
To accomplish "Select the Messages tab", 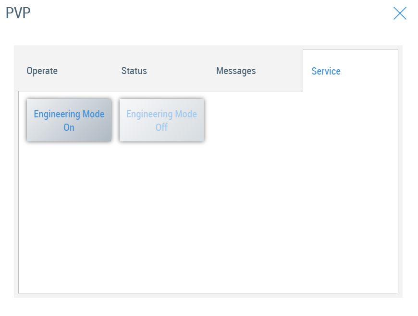I will pos(236,71).
